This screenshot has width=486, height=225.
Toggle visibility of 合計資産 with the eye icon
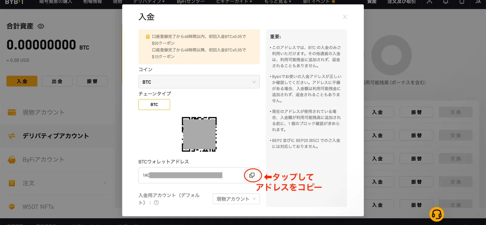(41, 26)
